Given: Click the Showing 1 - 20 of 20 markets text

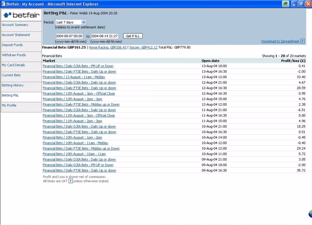Looking at the screenshot, I should click(284, 56).
